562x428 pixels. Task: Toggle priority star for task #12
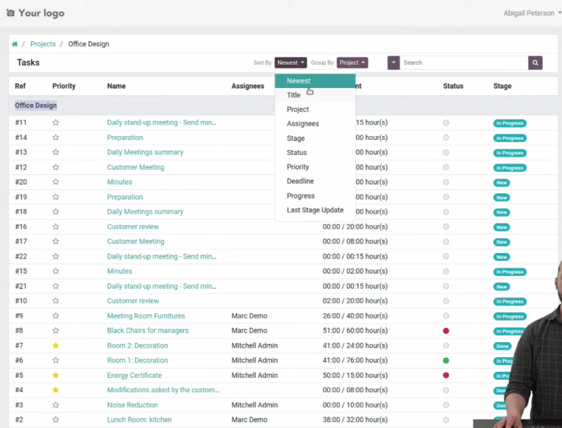pos(55,167)
